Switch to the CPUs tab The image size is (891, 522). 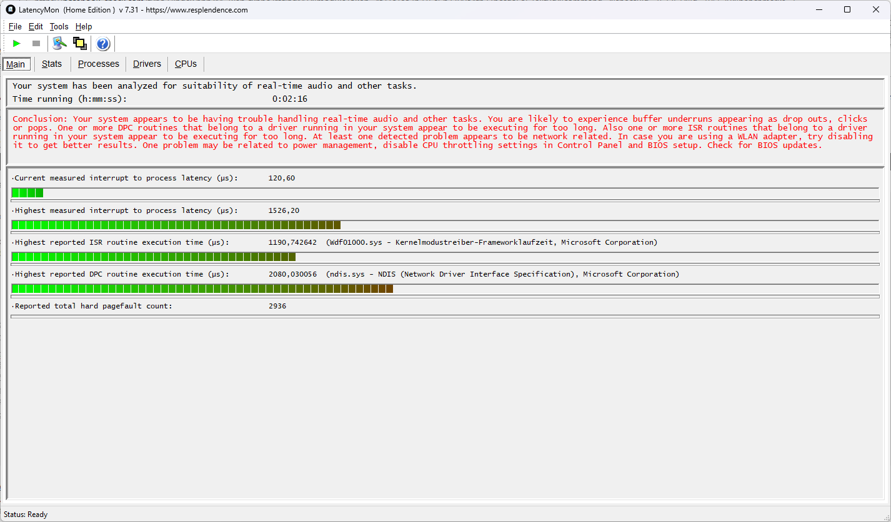pyautogui.click(x=186, y=64)
